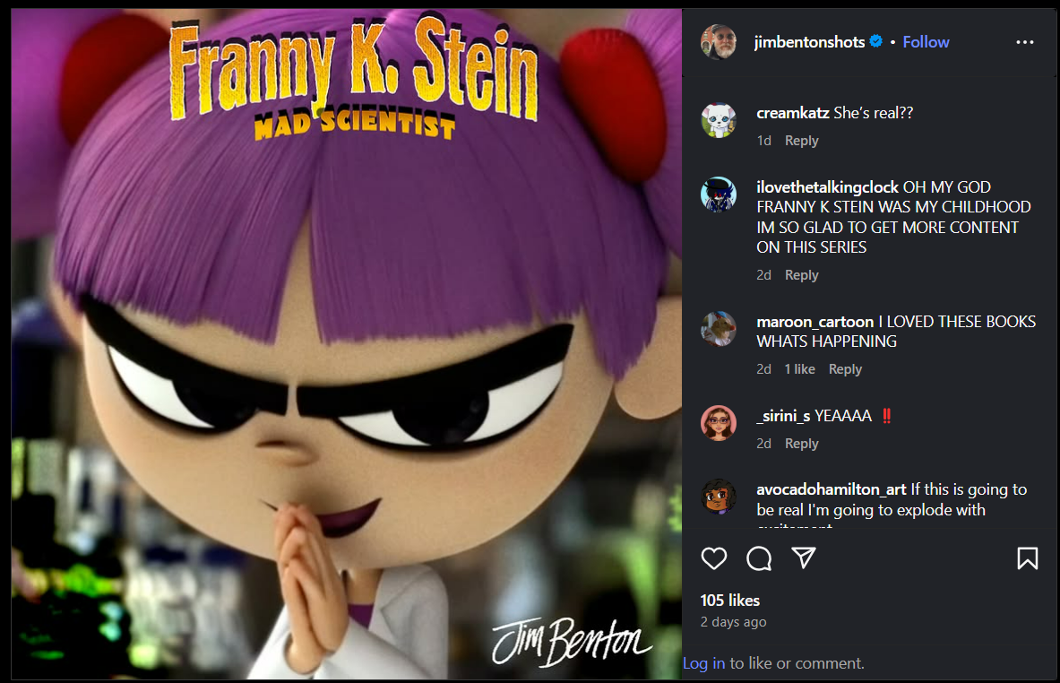Open the 105 likes list
This screenshot has width=1060, height=683.
coord(730,601)
